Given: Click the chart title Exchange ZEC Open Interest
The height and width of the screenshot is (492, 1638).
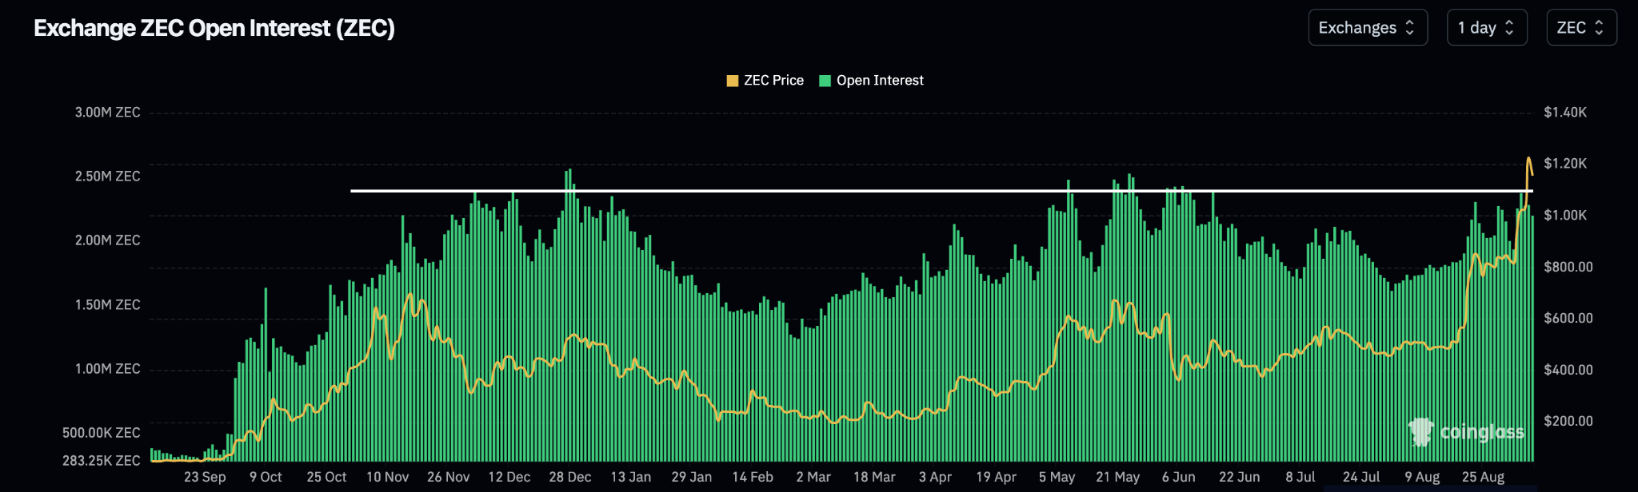Looking at the screenshot, I should point(214,28).
